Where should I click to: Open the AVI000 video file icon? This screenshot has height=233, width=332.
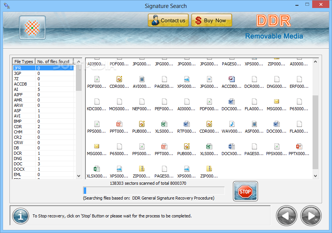tap(142, 79)
